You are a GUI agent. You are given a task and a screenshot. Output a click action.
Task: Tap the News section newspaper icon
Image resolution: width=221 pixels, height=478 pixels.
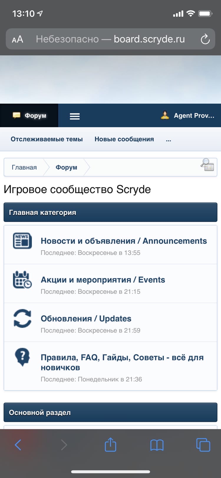point(22,240)
